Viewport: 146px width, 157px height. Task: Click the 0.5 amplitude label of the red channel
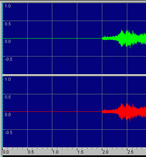point(8,97)
